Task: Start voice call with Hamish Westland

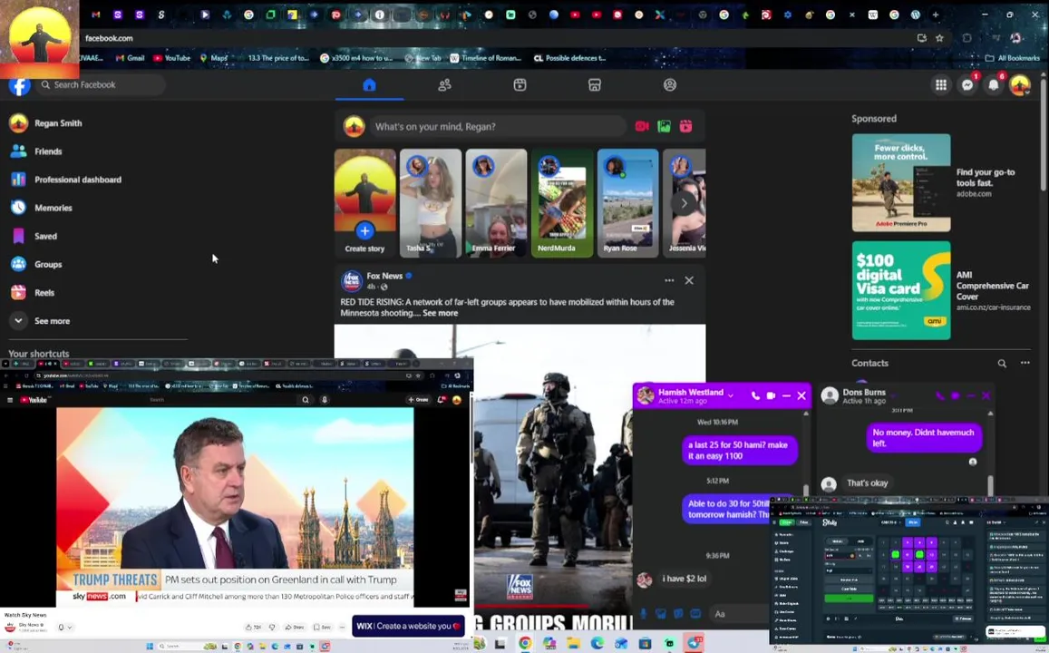Action: pos(755,396)
